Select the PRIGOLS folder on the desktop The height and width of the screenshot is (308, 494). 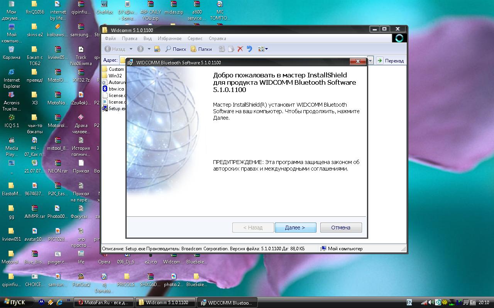tap(127, 280)
